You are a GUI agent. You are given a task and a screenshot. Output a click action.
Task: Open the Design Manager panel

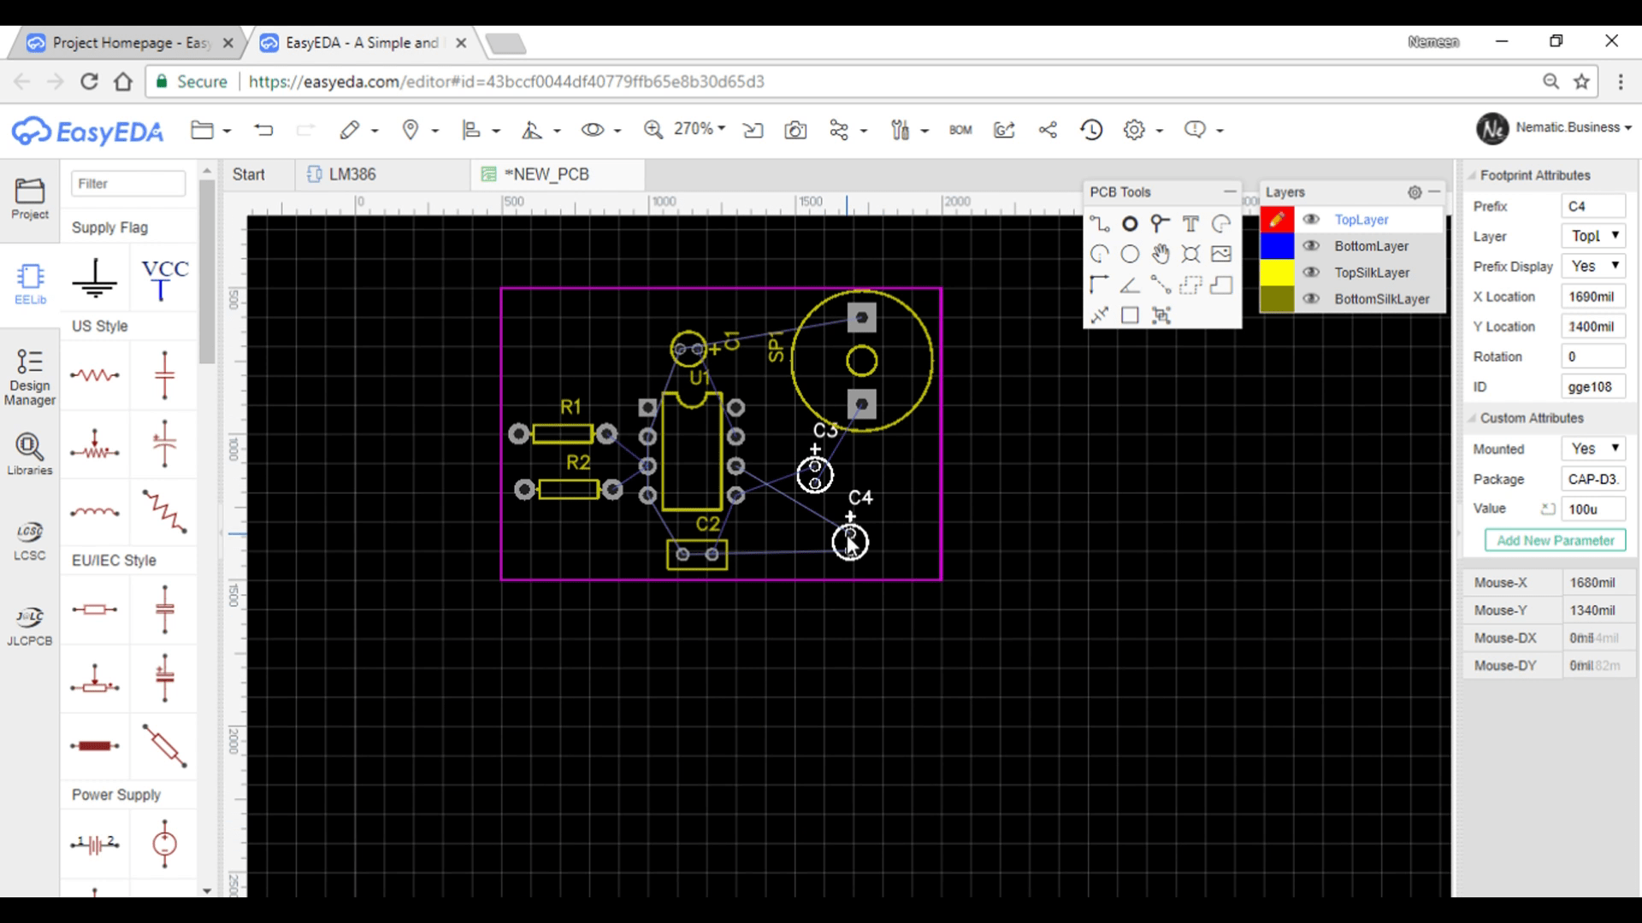pos(28,374)
